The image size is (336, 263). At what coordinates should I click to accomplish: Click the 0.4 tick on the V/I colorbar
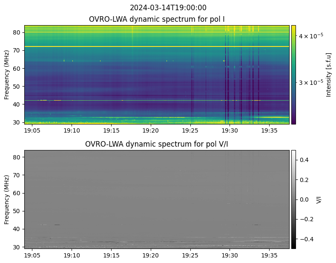(303, 160)
